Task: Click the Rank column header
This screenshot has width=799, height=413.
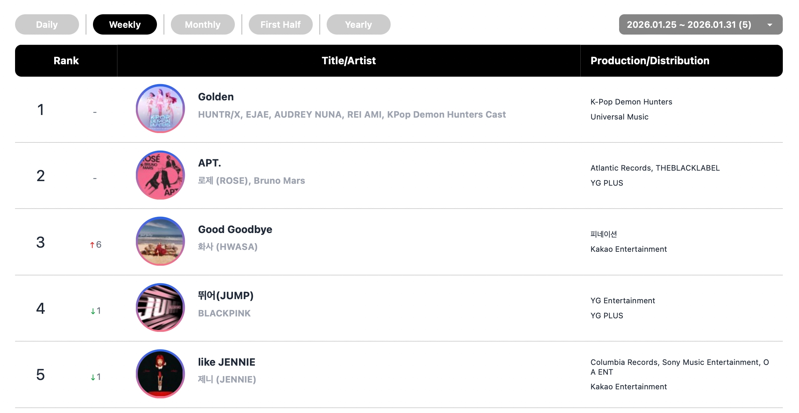Action: [66, 61]
